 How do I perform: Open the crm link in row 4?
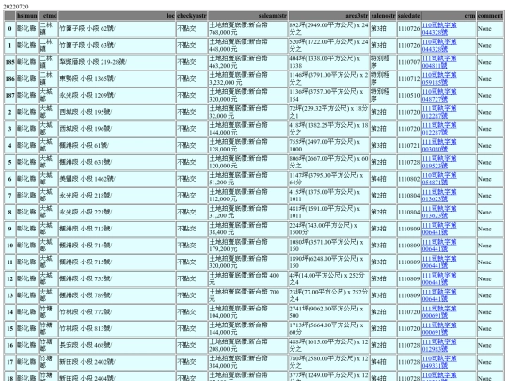tap(439, 146)
